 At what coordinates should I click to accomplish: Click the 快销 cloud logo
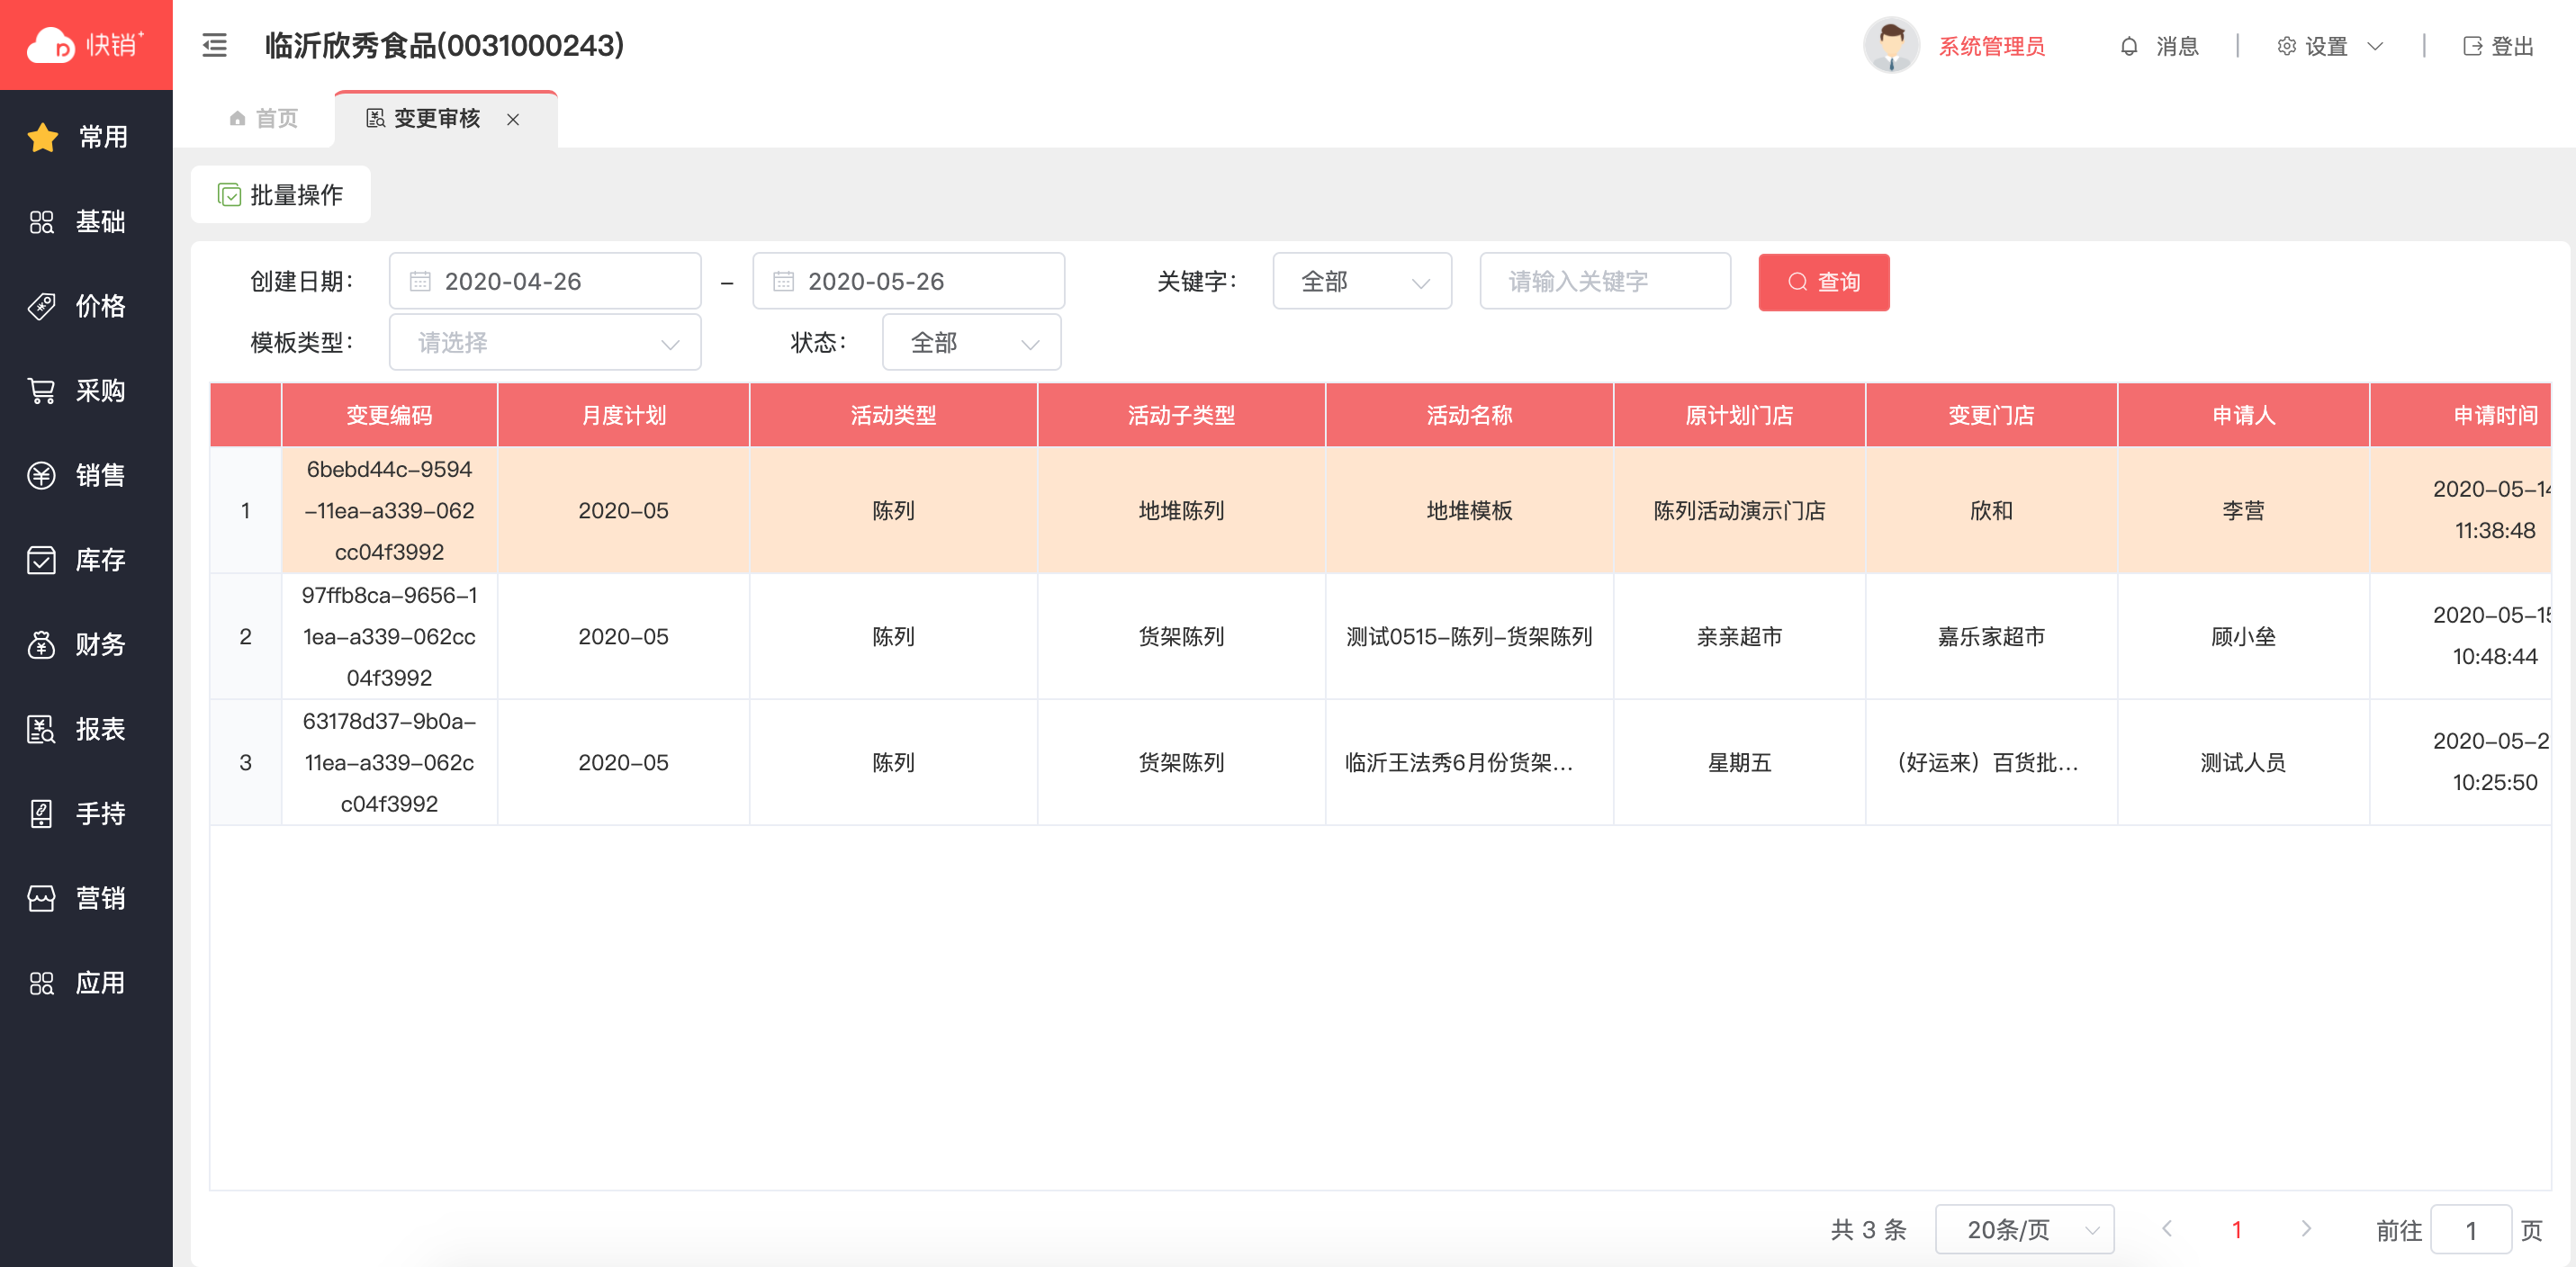pyautogui.click(x=85, y=45)
